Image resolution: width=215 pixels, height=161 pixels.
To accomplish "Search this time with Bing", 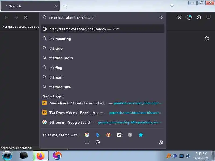I will (98, 135).
